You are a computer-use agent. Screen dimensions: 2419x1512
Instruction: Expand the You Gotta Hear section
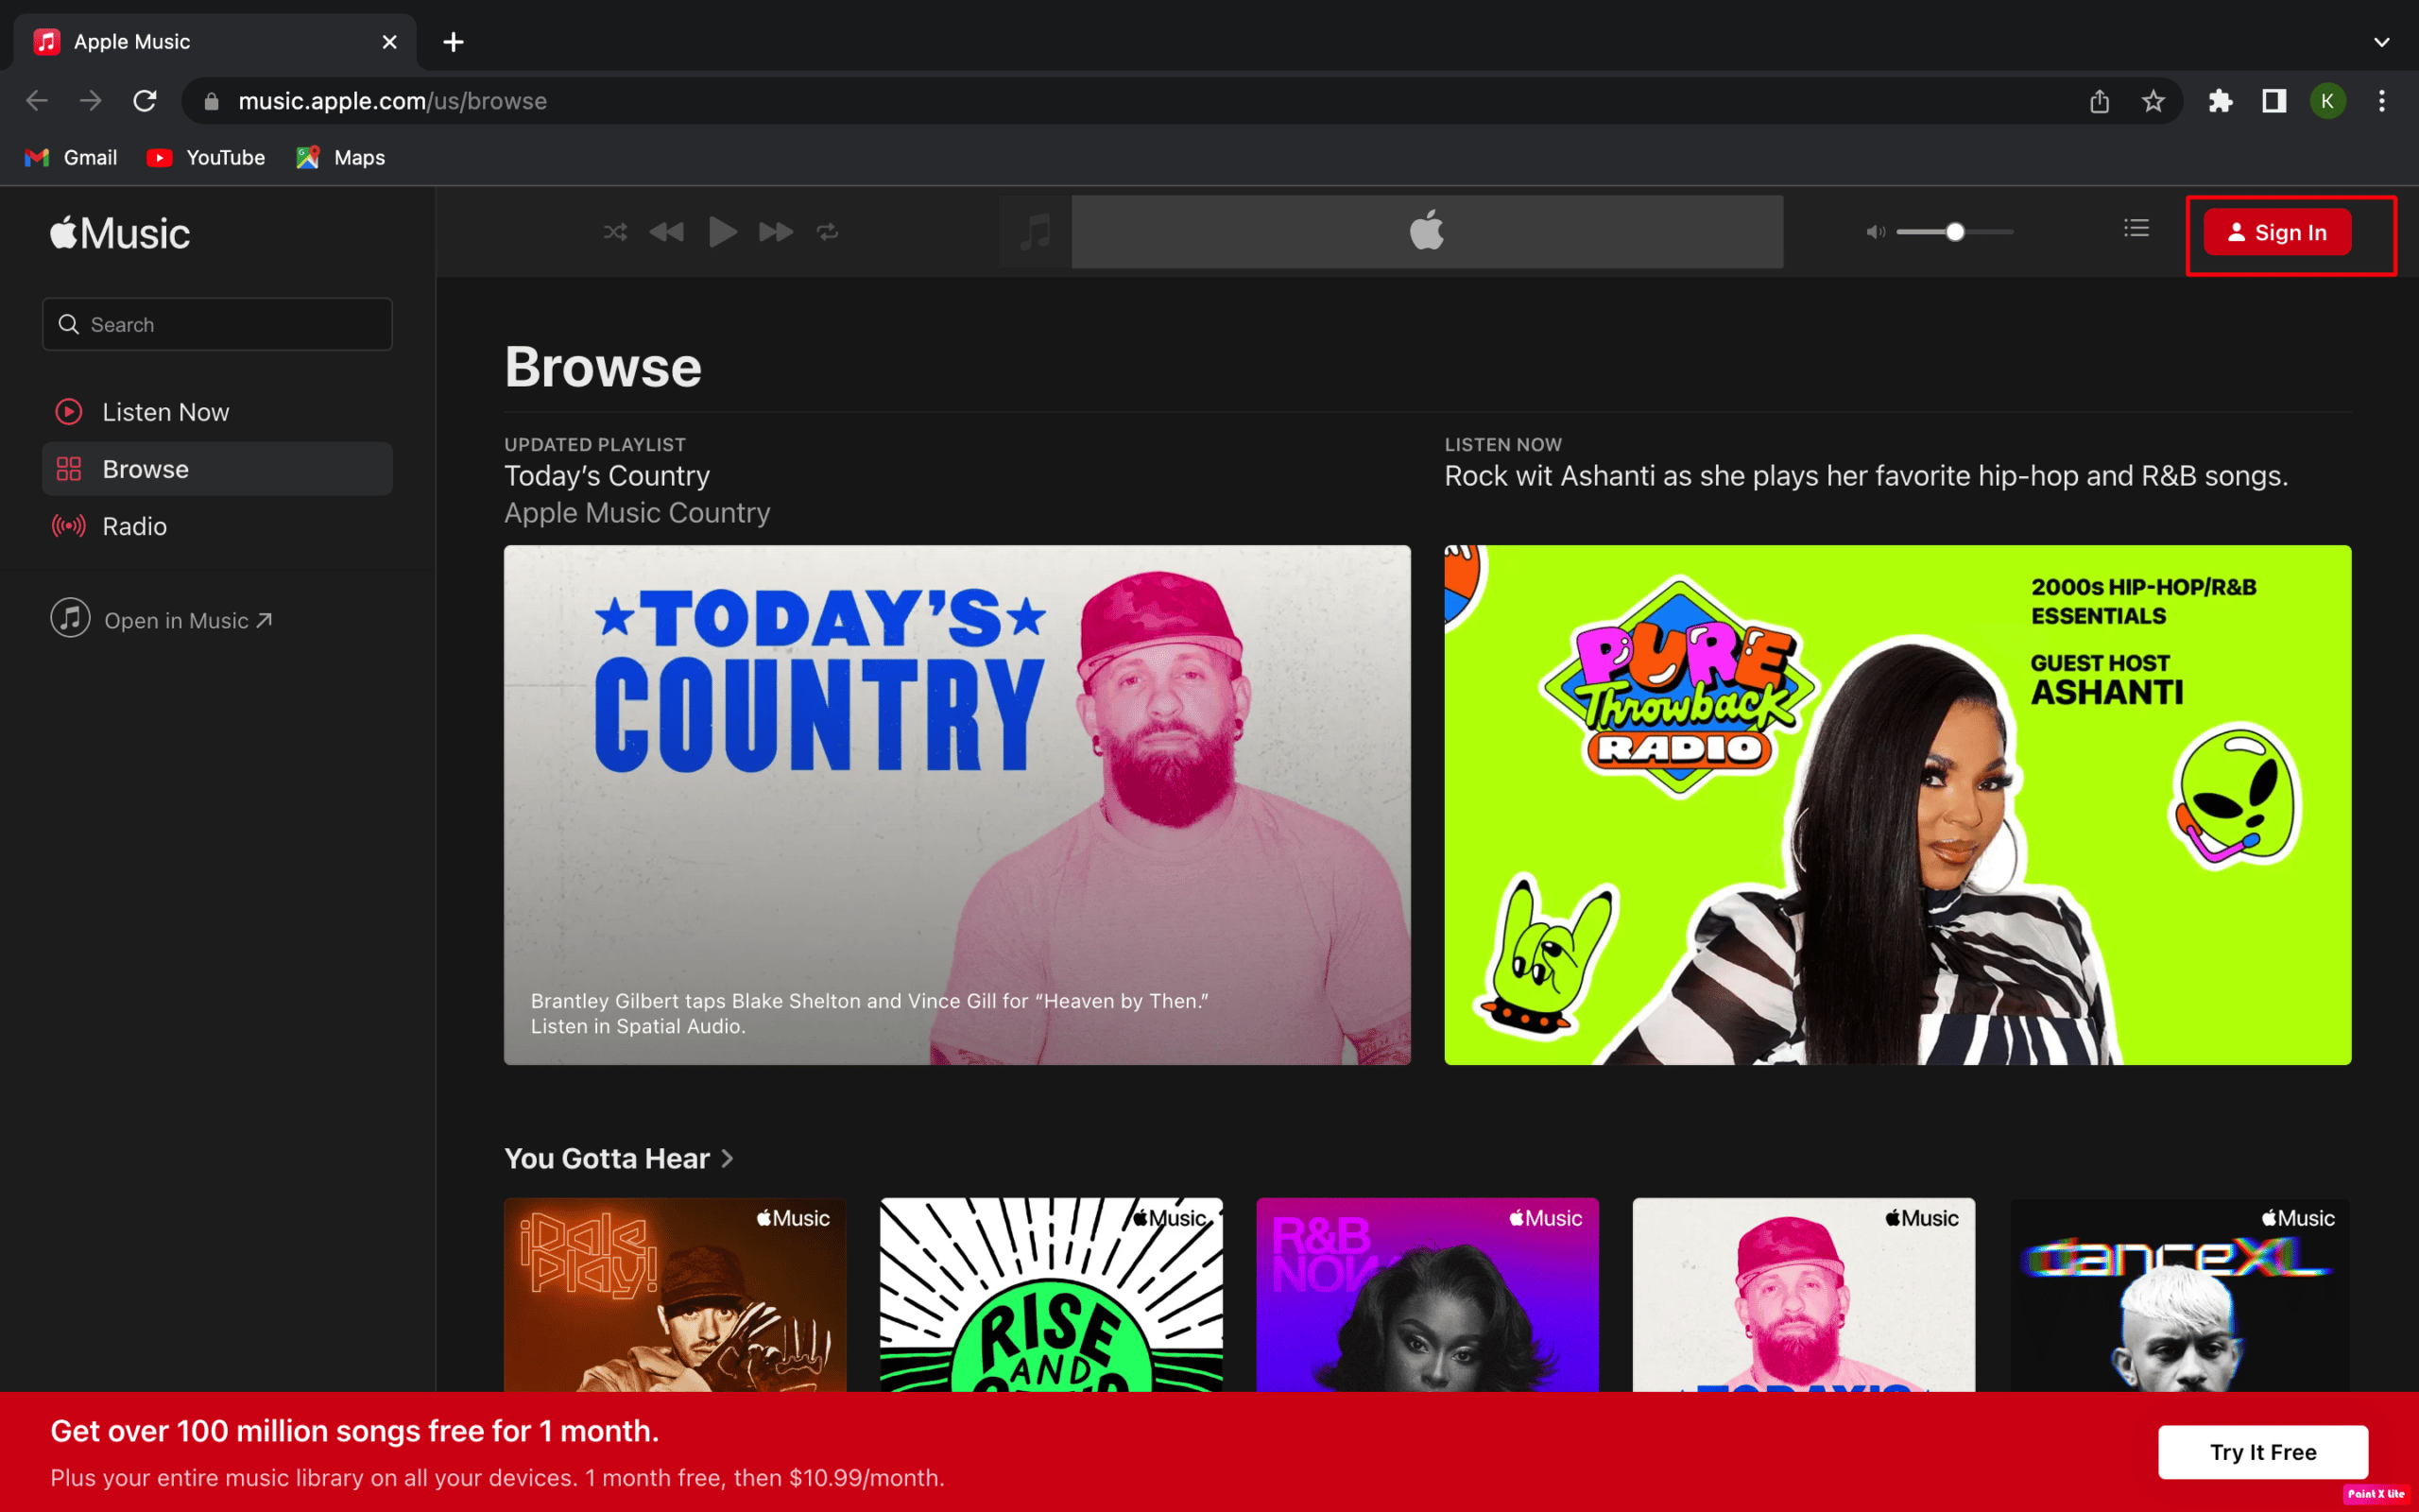[619, 1158]
